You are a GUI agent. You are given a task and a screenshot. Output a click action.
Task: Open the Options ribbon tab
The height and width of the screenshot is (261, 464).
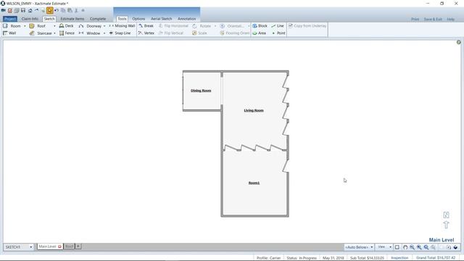click(x=138, y=19)
